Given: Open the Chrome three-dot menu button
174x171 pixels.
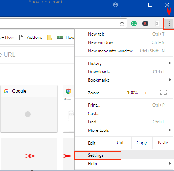Looking at the screenshot, I should [x=169, y=23].
